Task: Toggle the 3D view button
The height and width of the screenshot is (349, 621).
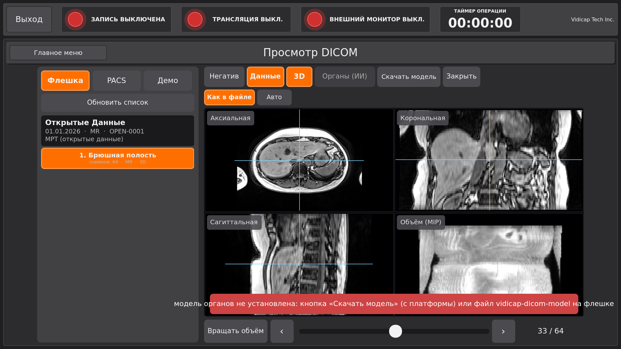Action: coord(299,77)
